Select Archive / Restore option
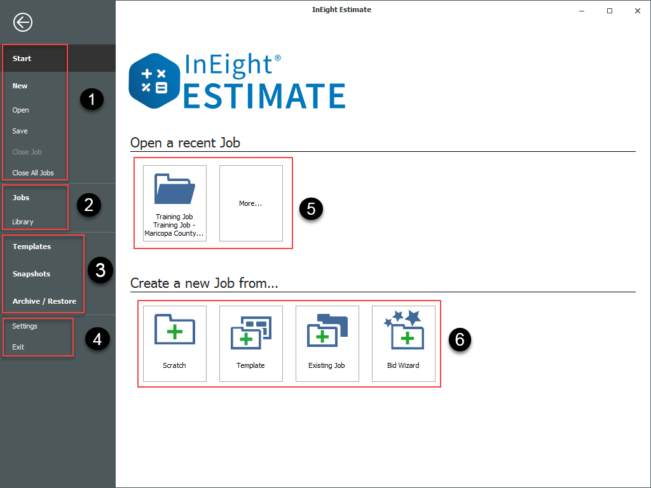The width and height of the screenshot is (651, 488). pyautogui.click(x=45, y=301)
